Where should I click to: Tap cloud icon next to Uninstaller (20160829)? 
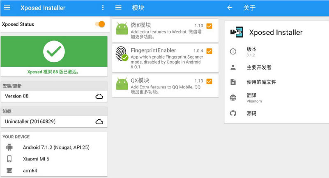tap(99, 122)
